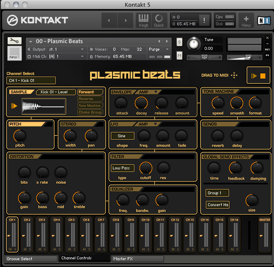
Task: Mute channel CH 8
Action: click(114, 249)
